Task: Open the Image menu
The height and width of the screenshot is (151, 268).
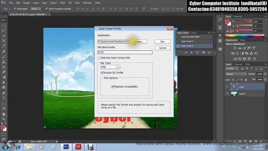Action: pos(26,3)
